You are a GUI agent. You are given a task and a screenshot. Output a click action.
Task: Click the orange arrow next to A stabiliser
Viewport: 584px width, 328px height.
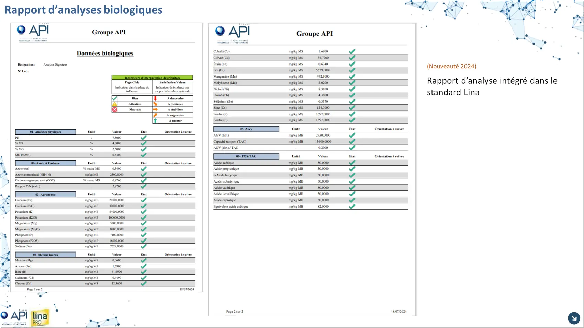point(155,109)
